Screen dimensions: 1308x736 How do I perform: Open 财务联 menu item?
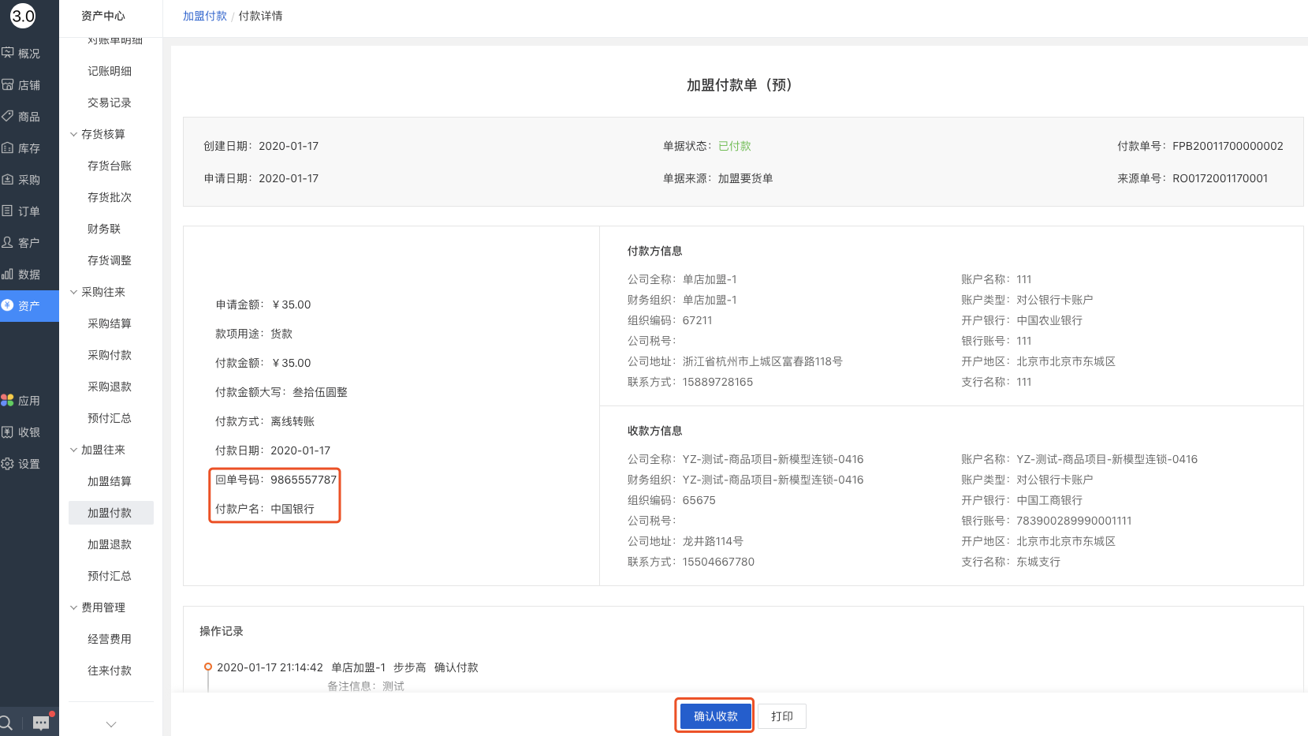(x=104, y=229)
